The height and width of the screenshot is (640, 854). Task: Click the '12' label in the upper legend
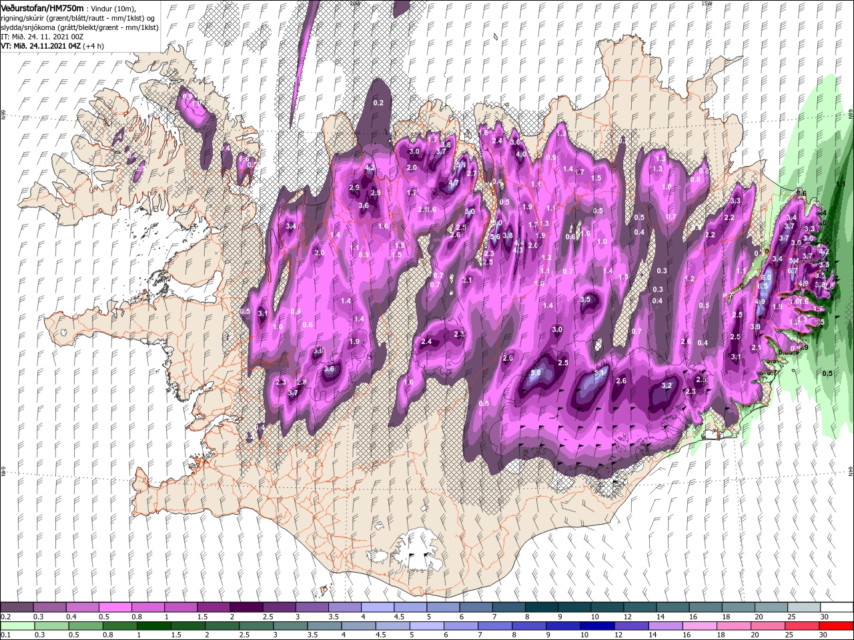pyautogui.click(x=628, y=617)
